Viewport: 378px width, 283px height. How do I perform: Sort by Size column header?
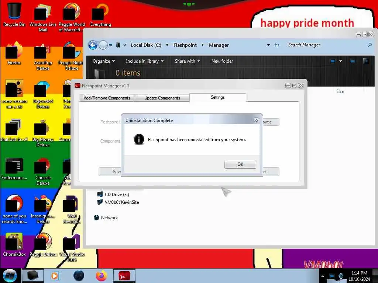pos(340,91)
